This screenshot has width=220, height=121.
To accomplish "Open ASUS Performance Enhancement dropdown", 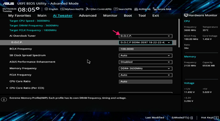I will coord(145,62).
